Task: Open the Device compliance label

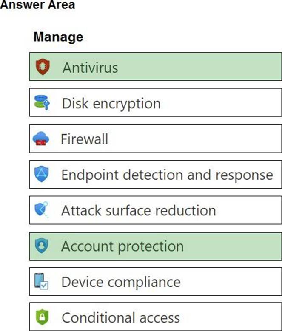Action: click(121, 282)
